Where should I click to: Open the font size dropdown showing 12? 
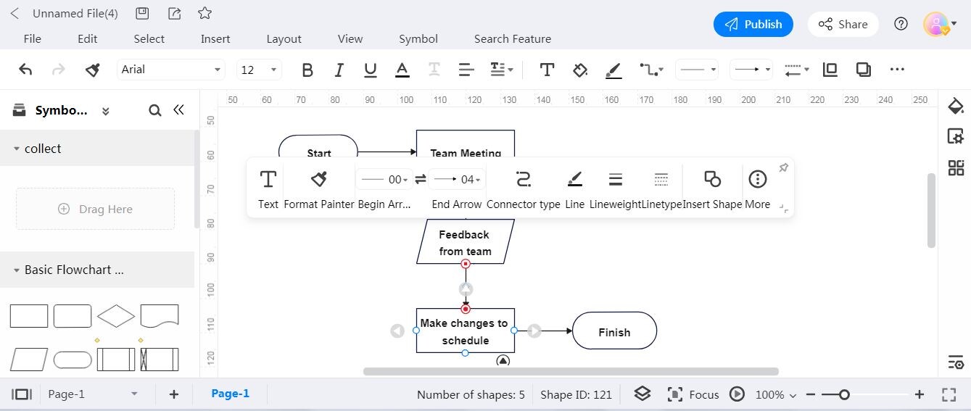click(x=259, y=70)
